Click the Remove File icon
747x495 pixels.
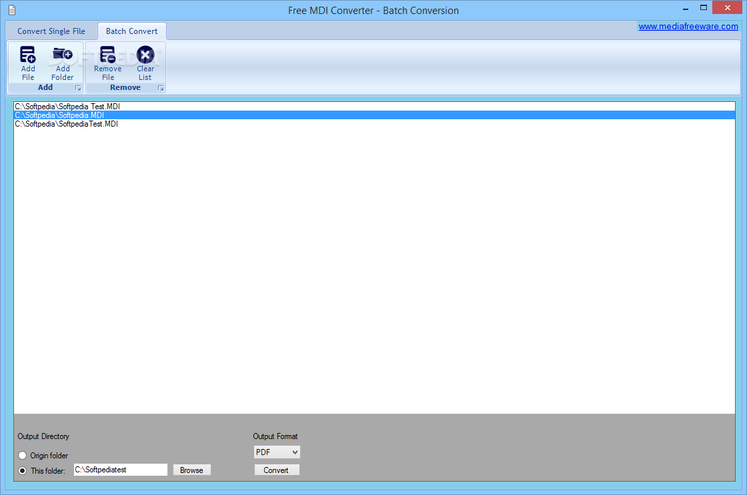coord(107,55)
